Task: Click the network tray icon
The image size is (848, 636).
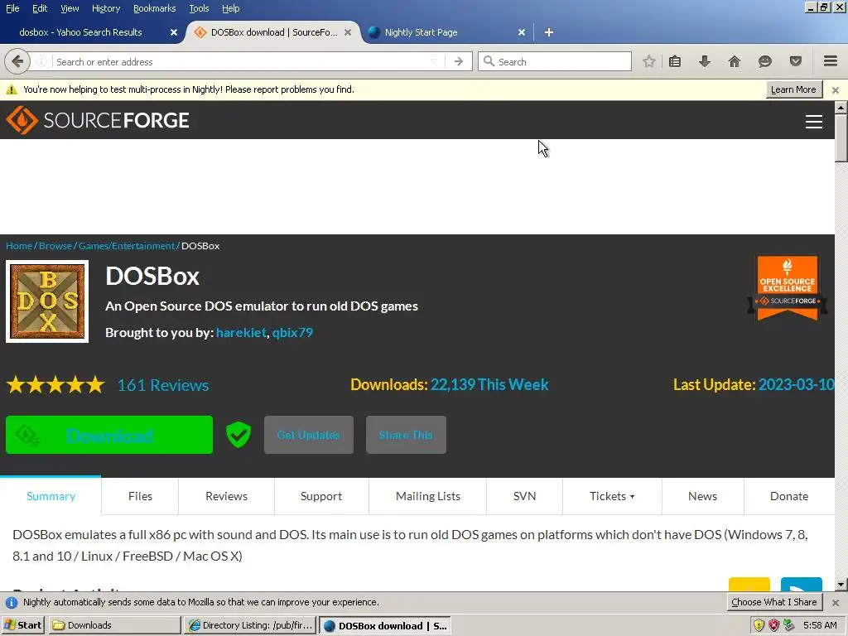Action: tap(789, 625)
